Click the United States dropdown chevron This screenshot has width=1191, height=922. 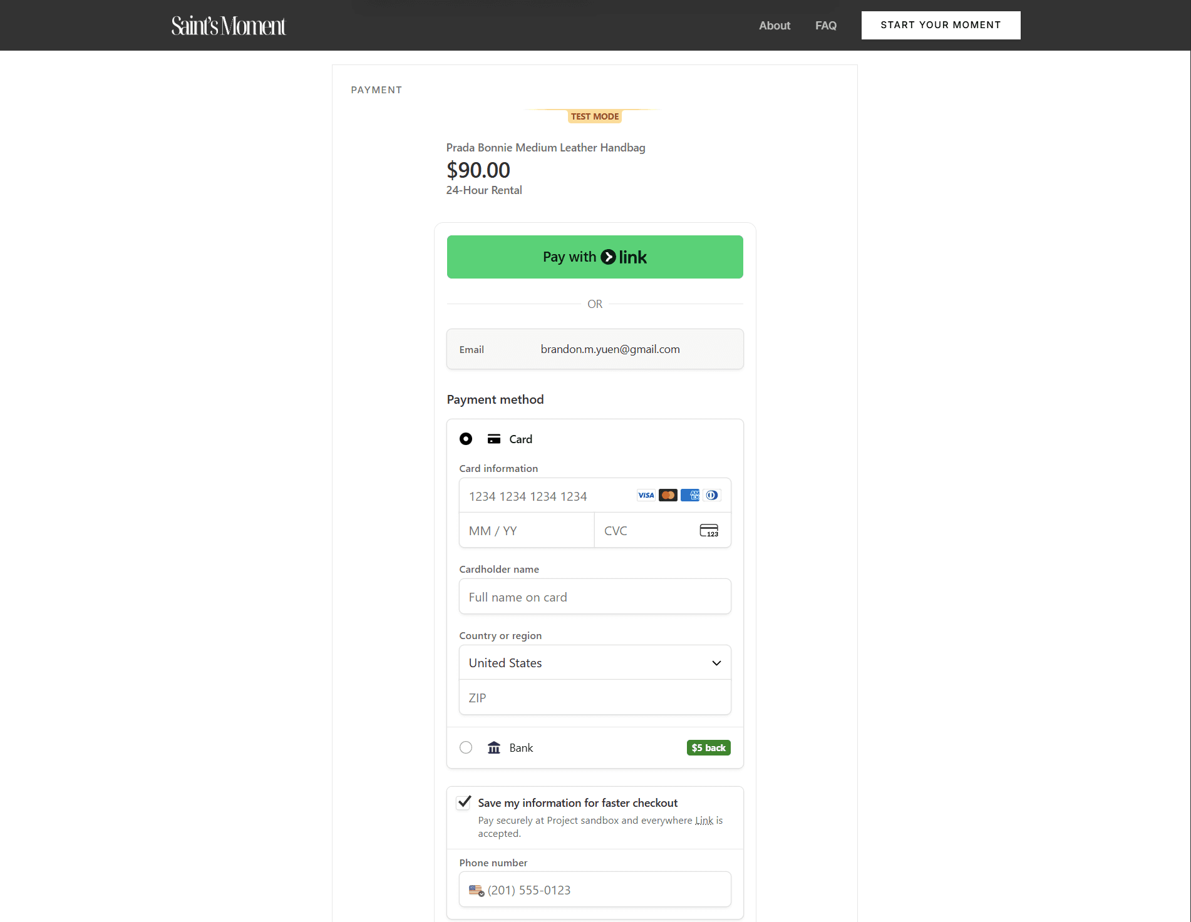click(716, 663)
